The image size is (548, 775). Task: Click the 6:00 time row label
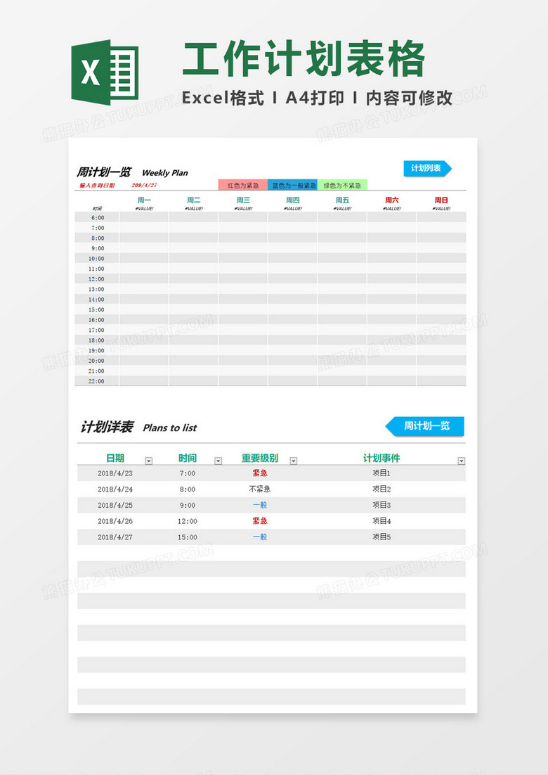pyautogui.click(x=98, y=217)
